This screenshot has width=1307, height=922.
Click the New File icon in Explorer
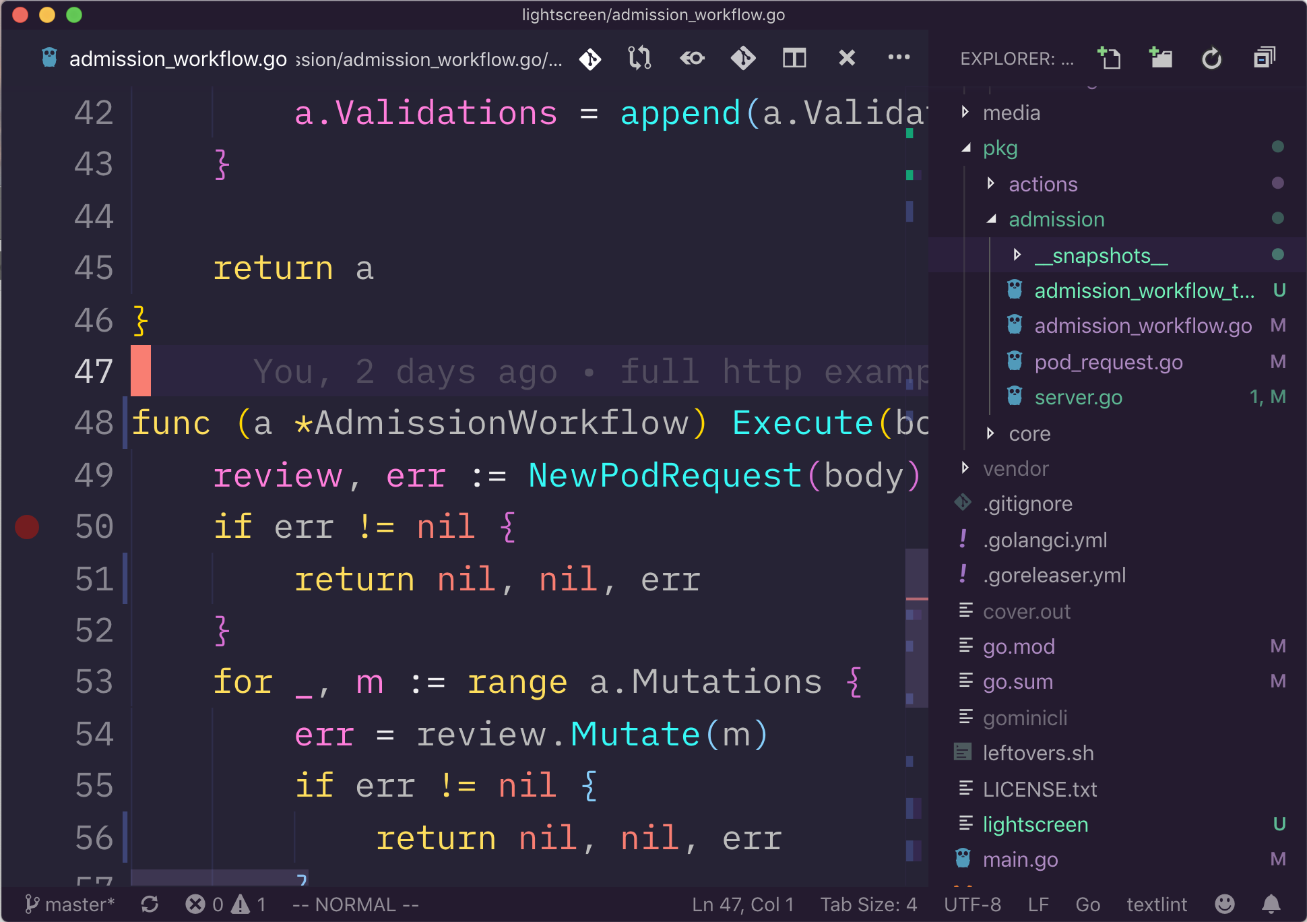click(x=1109, y=59)
